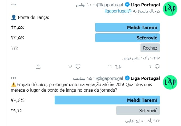The height and width of the screenshot is (126, 181).
Task: Select Mehdi Taremi 70.6% poll bar
Action: tap(107, 100)
